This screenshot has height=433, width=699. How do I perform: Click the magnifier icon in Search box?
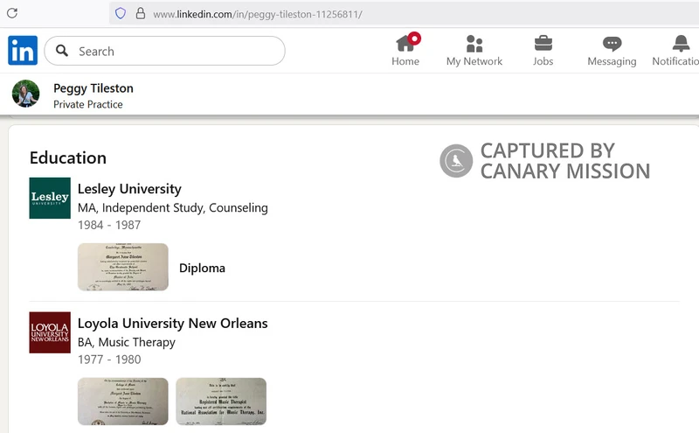[x=62, y=51]
